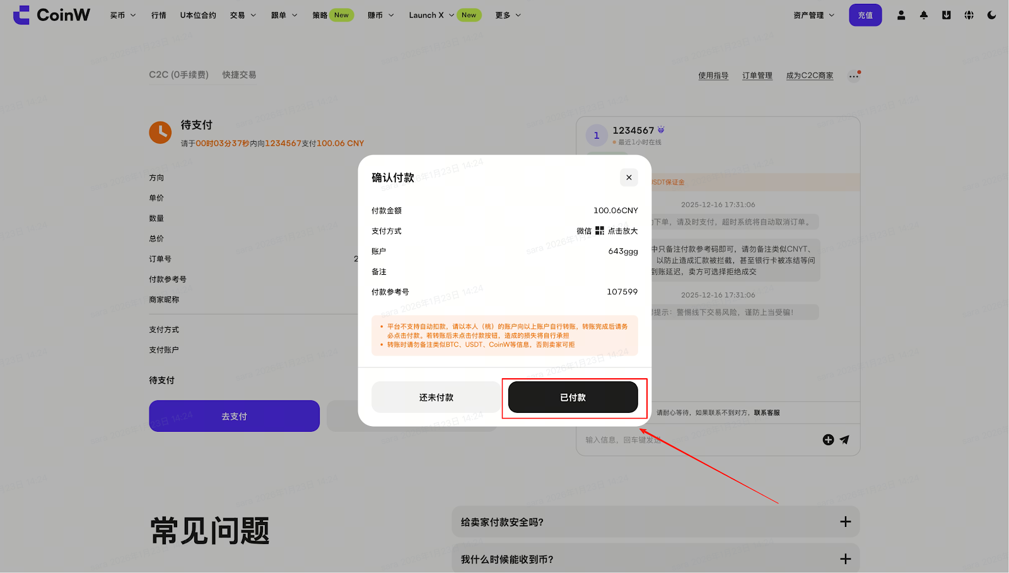The image size is (1009, 573).
Task: Click the CoinW logo
Action: coord(52,15)
